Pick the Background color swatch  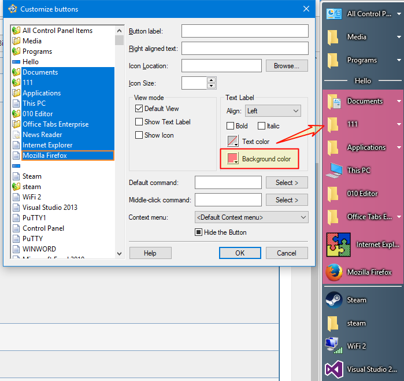[233, 158]
